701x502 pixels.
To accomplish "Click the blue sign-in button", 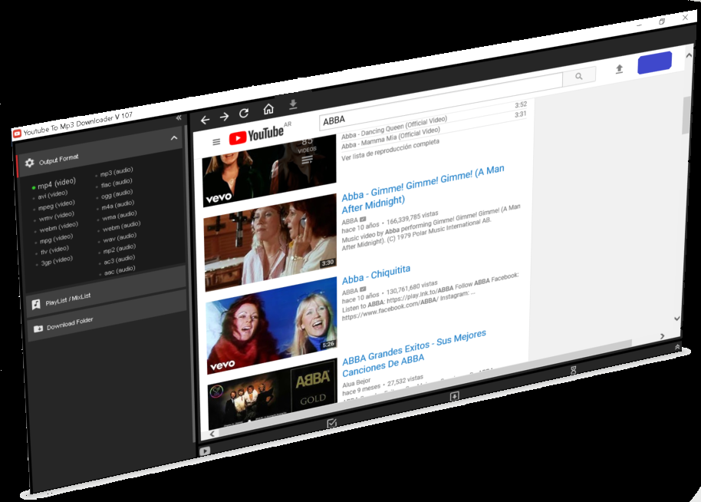I will click(654, 63).
